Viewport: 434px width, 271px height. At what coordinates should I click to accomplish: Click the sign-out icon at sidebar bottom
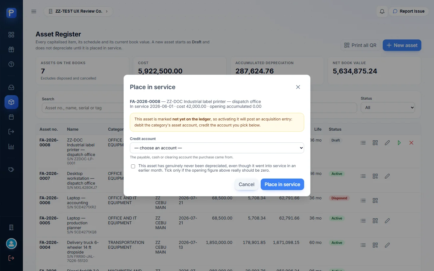coord(11,258)
